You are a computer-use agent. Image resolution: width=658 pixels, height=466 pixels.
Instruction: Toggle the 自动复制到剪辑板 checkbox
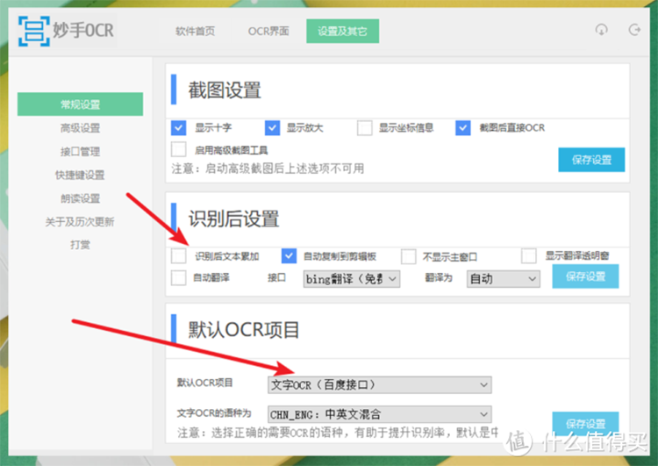[289, 255]
